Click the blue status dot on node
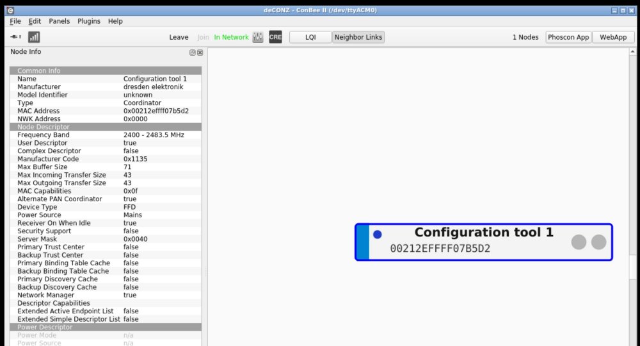The image size is (640, 346). click(x=378, y=235)
